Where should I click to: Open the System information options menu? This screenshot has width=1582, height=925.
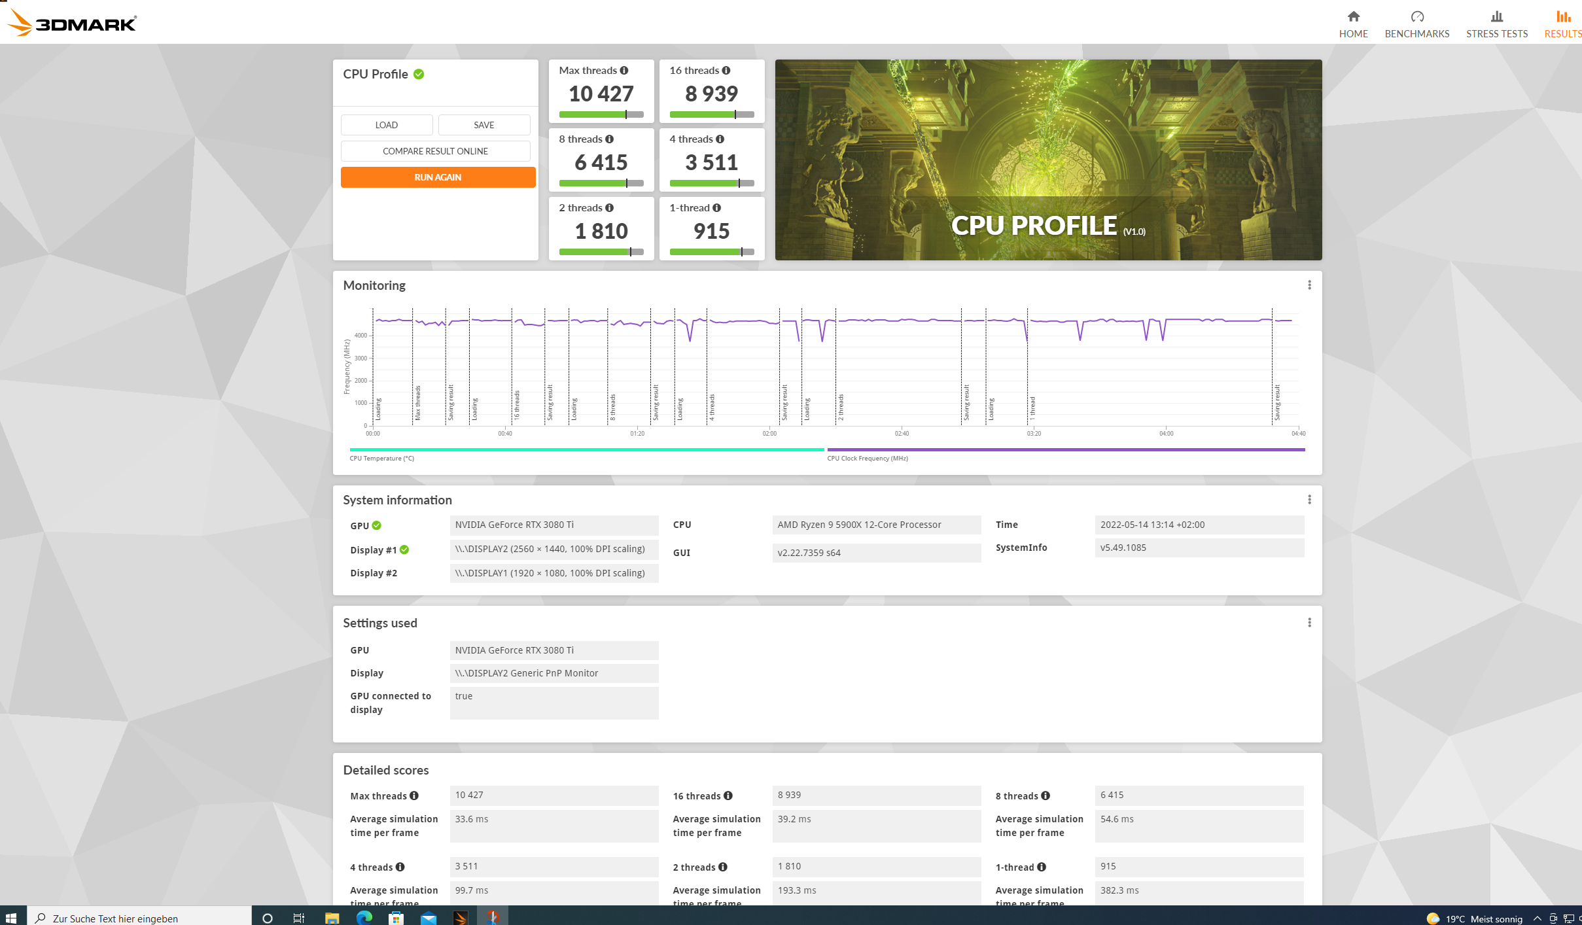[x=1309, y=500]
